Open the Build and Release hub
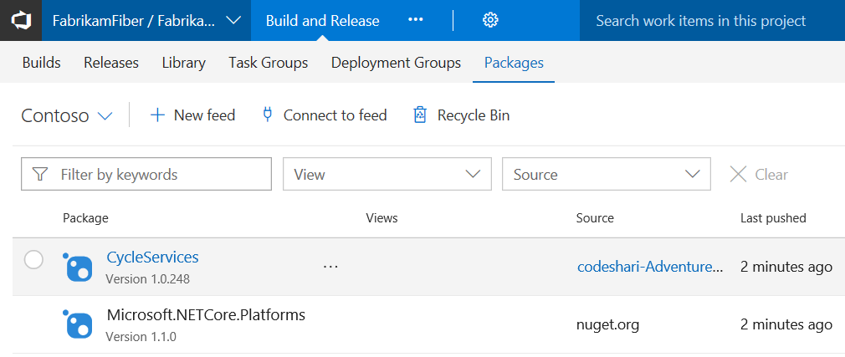 (x=322, y=20)
